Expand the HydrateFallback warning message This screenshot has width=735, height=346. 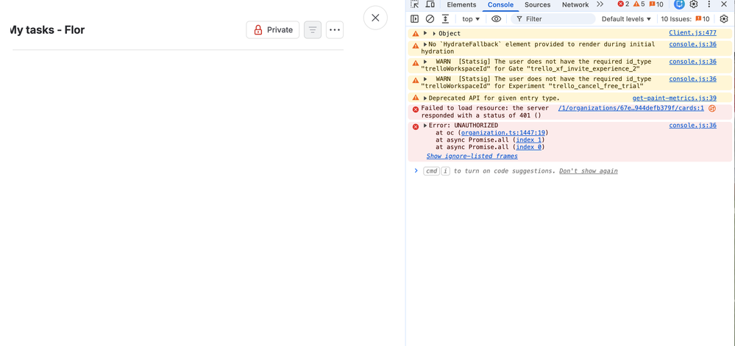[425, 44]
